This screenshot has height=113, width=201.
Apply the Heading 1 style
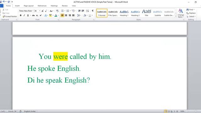[124, 13]
